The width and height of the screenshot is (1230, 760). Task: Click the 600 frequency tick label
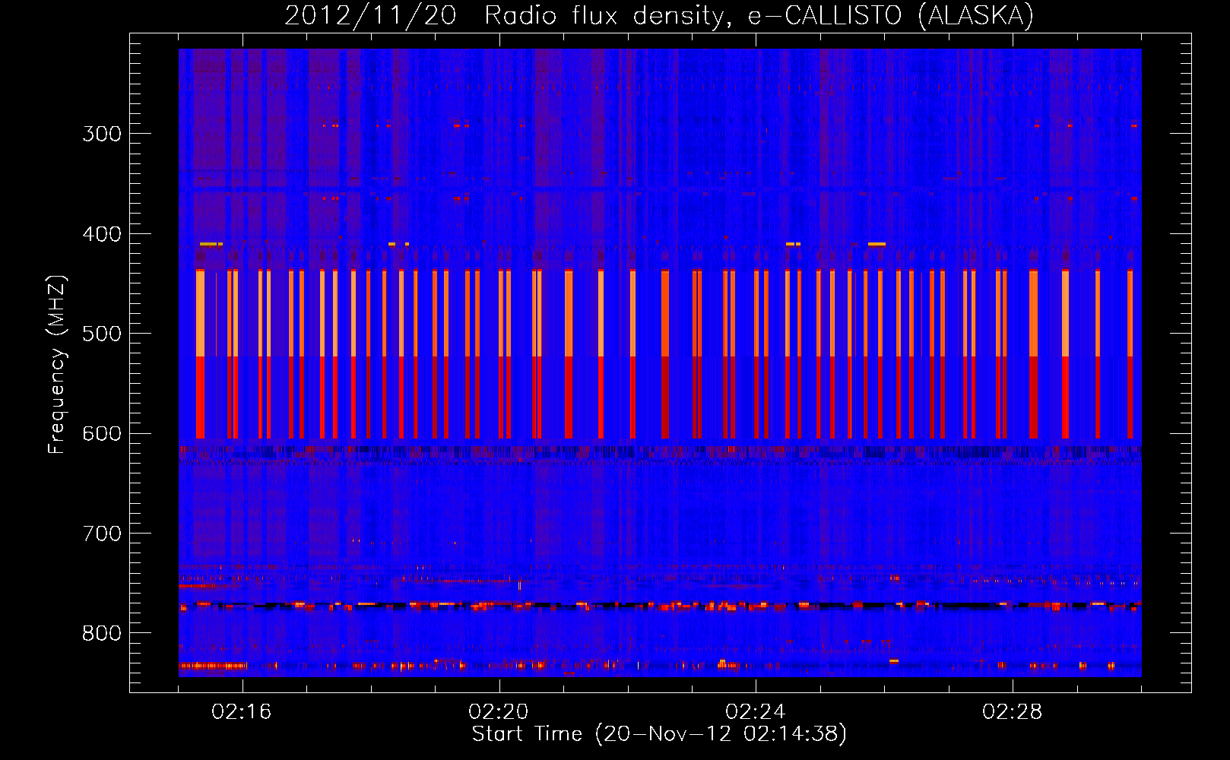tap(102, 434)
